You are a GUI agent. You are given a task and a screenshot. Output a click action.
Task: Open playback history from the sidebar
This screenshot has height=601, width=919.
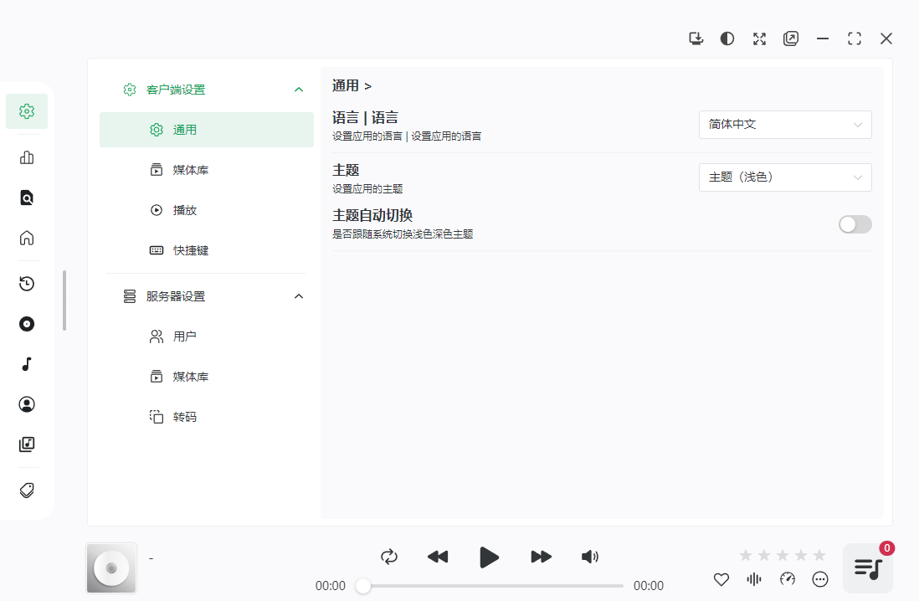click(26, 284)
